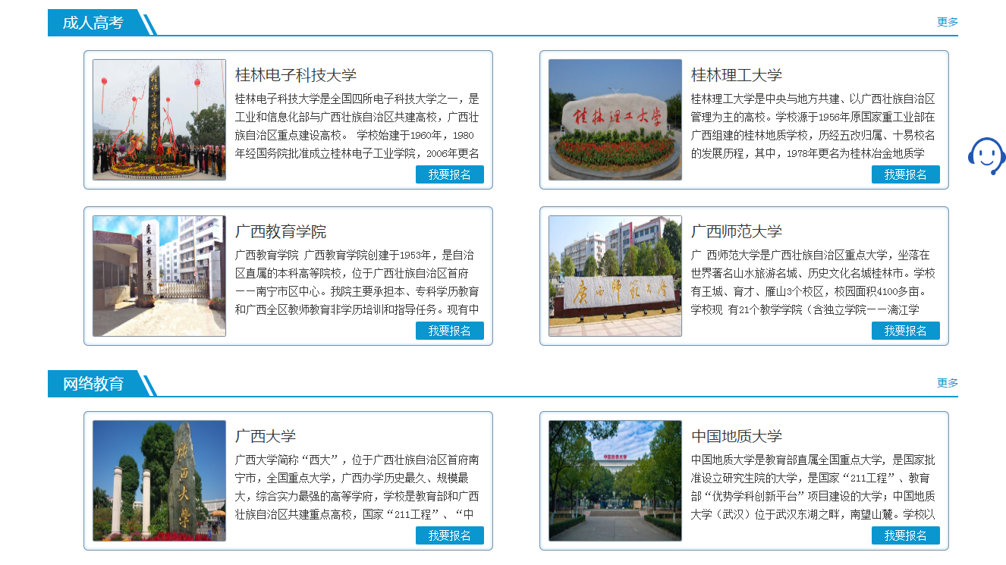Open the 广西师范大学 campus photo
The width and height of the screenshot is (1006, 565).
[x=615, y=276]
